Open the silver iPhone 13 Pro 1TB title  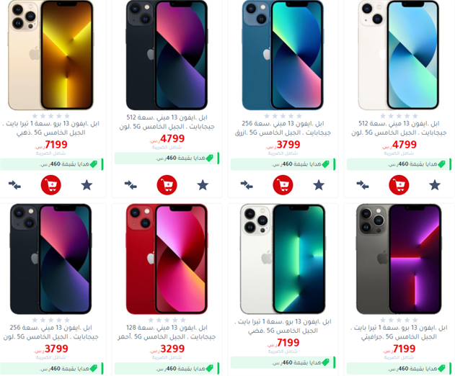pos(283,326)
